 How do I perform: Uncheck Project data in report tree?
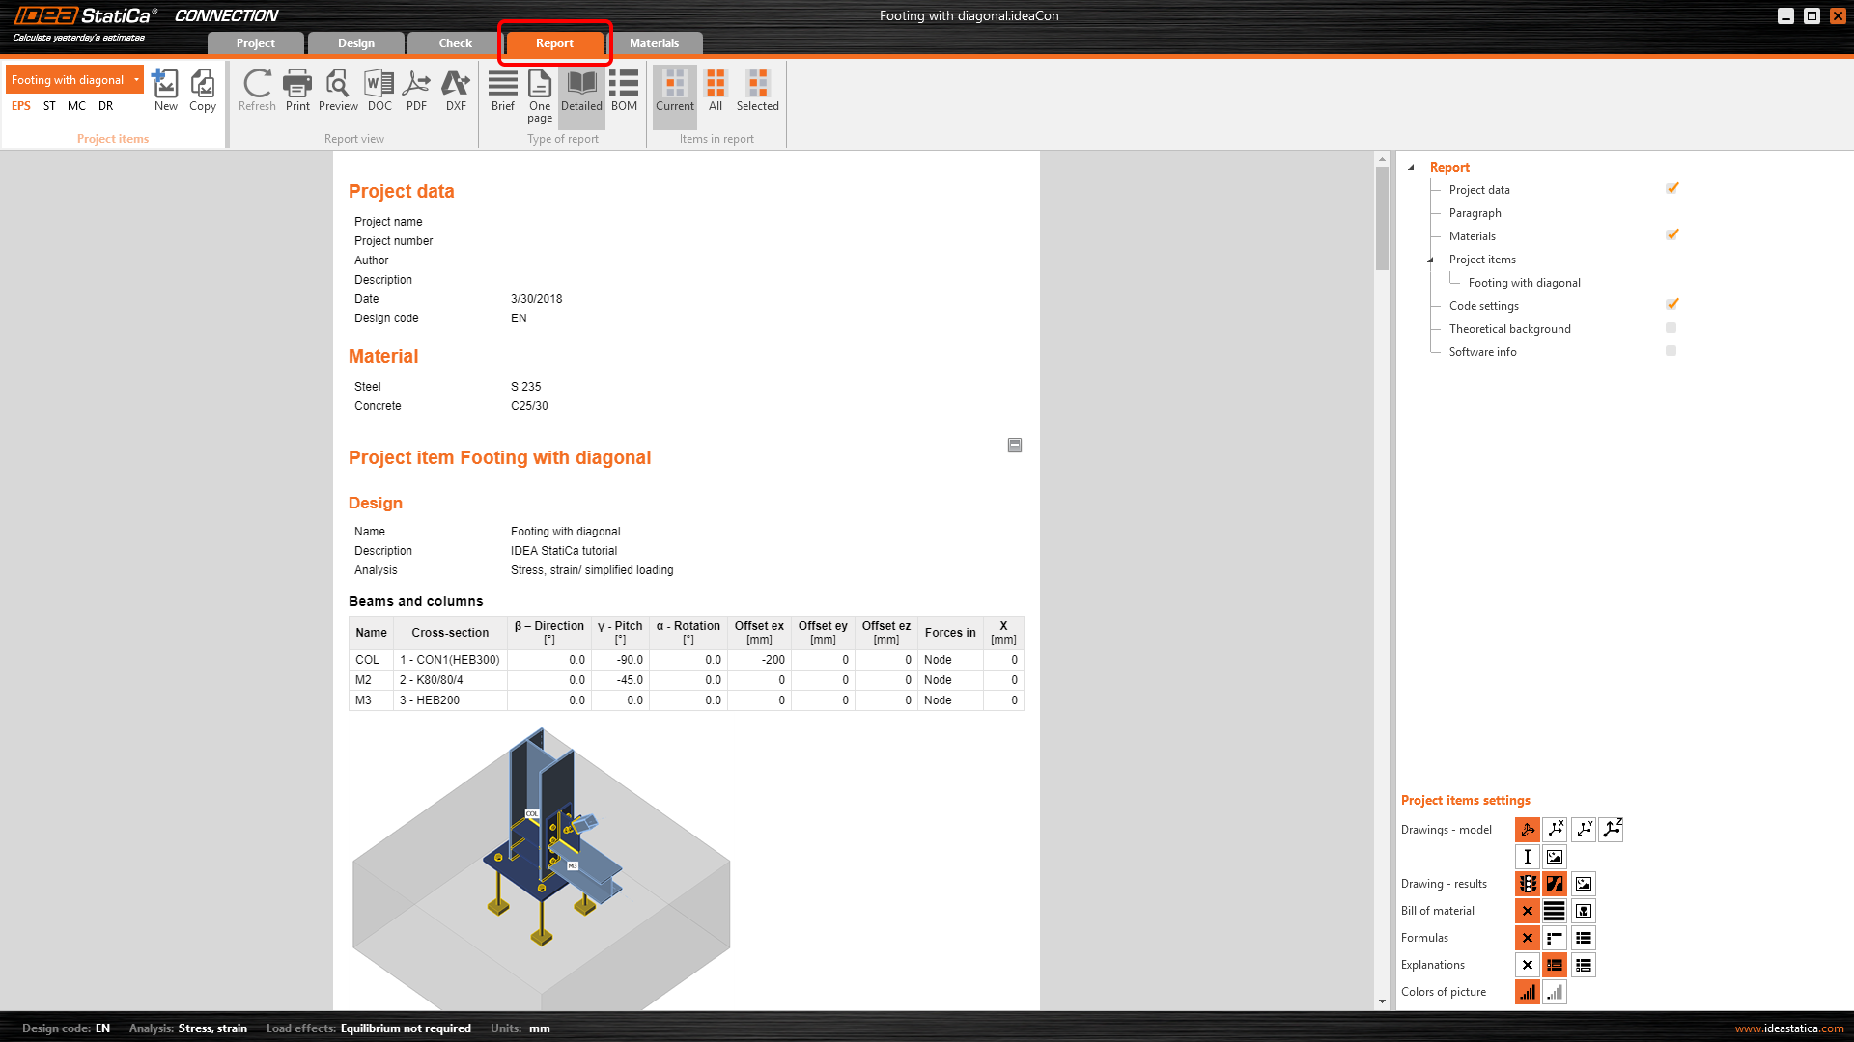(1671, 189)
